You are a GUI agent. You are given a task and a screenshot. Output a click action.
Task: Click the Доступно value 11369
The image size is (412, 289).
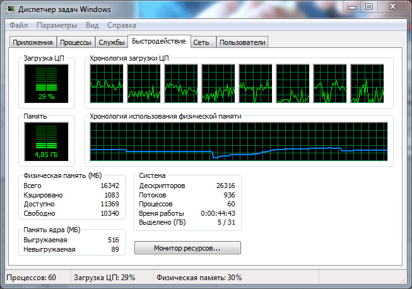pos(110,204)
